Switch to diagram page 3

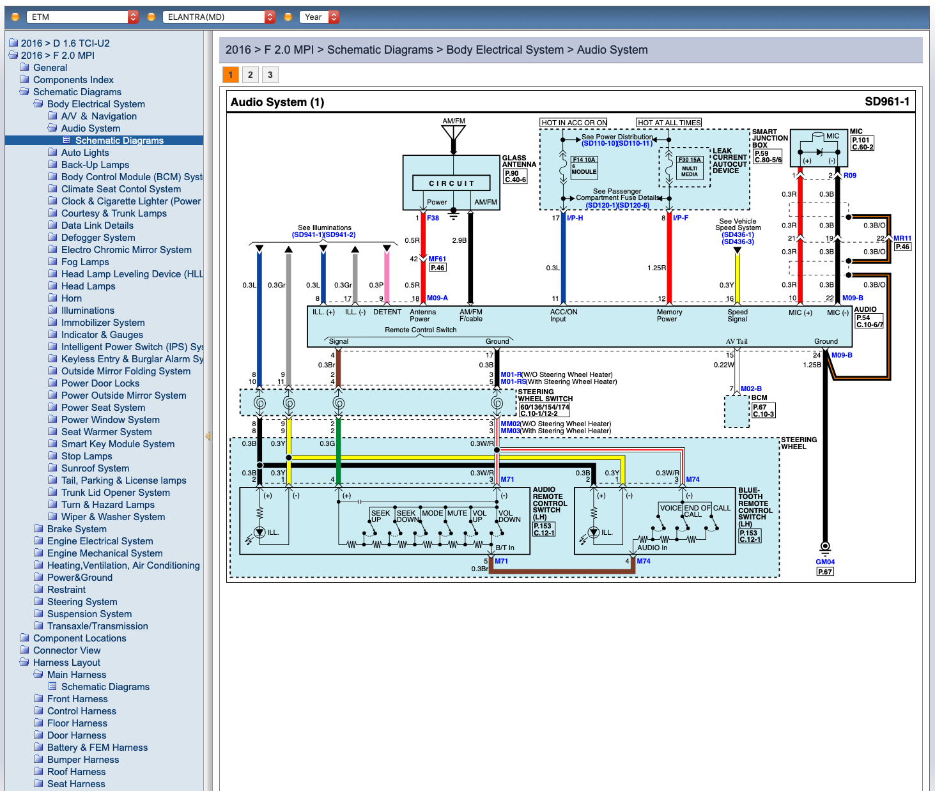click(x=270, y=75)
